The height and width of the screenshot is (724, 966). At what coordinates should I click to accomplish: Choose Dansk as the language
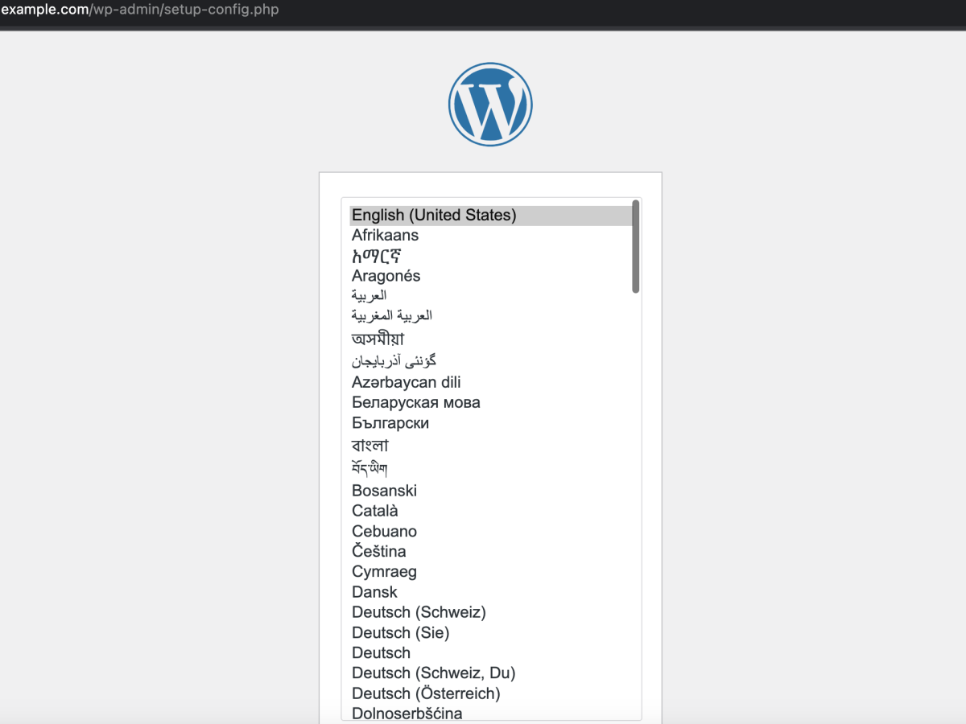491,592
